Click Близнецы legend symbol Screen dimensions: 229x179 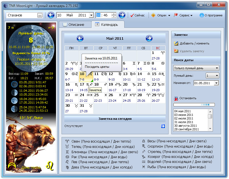(67, 152)
